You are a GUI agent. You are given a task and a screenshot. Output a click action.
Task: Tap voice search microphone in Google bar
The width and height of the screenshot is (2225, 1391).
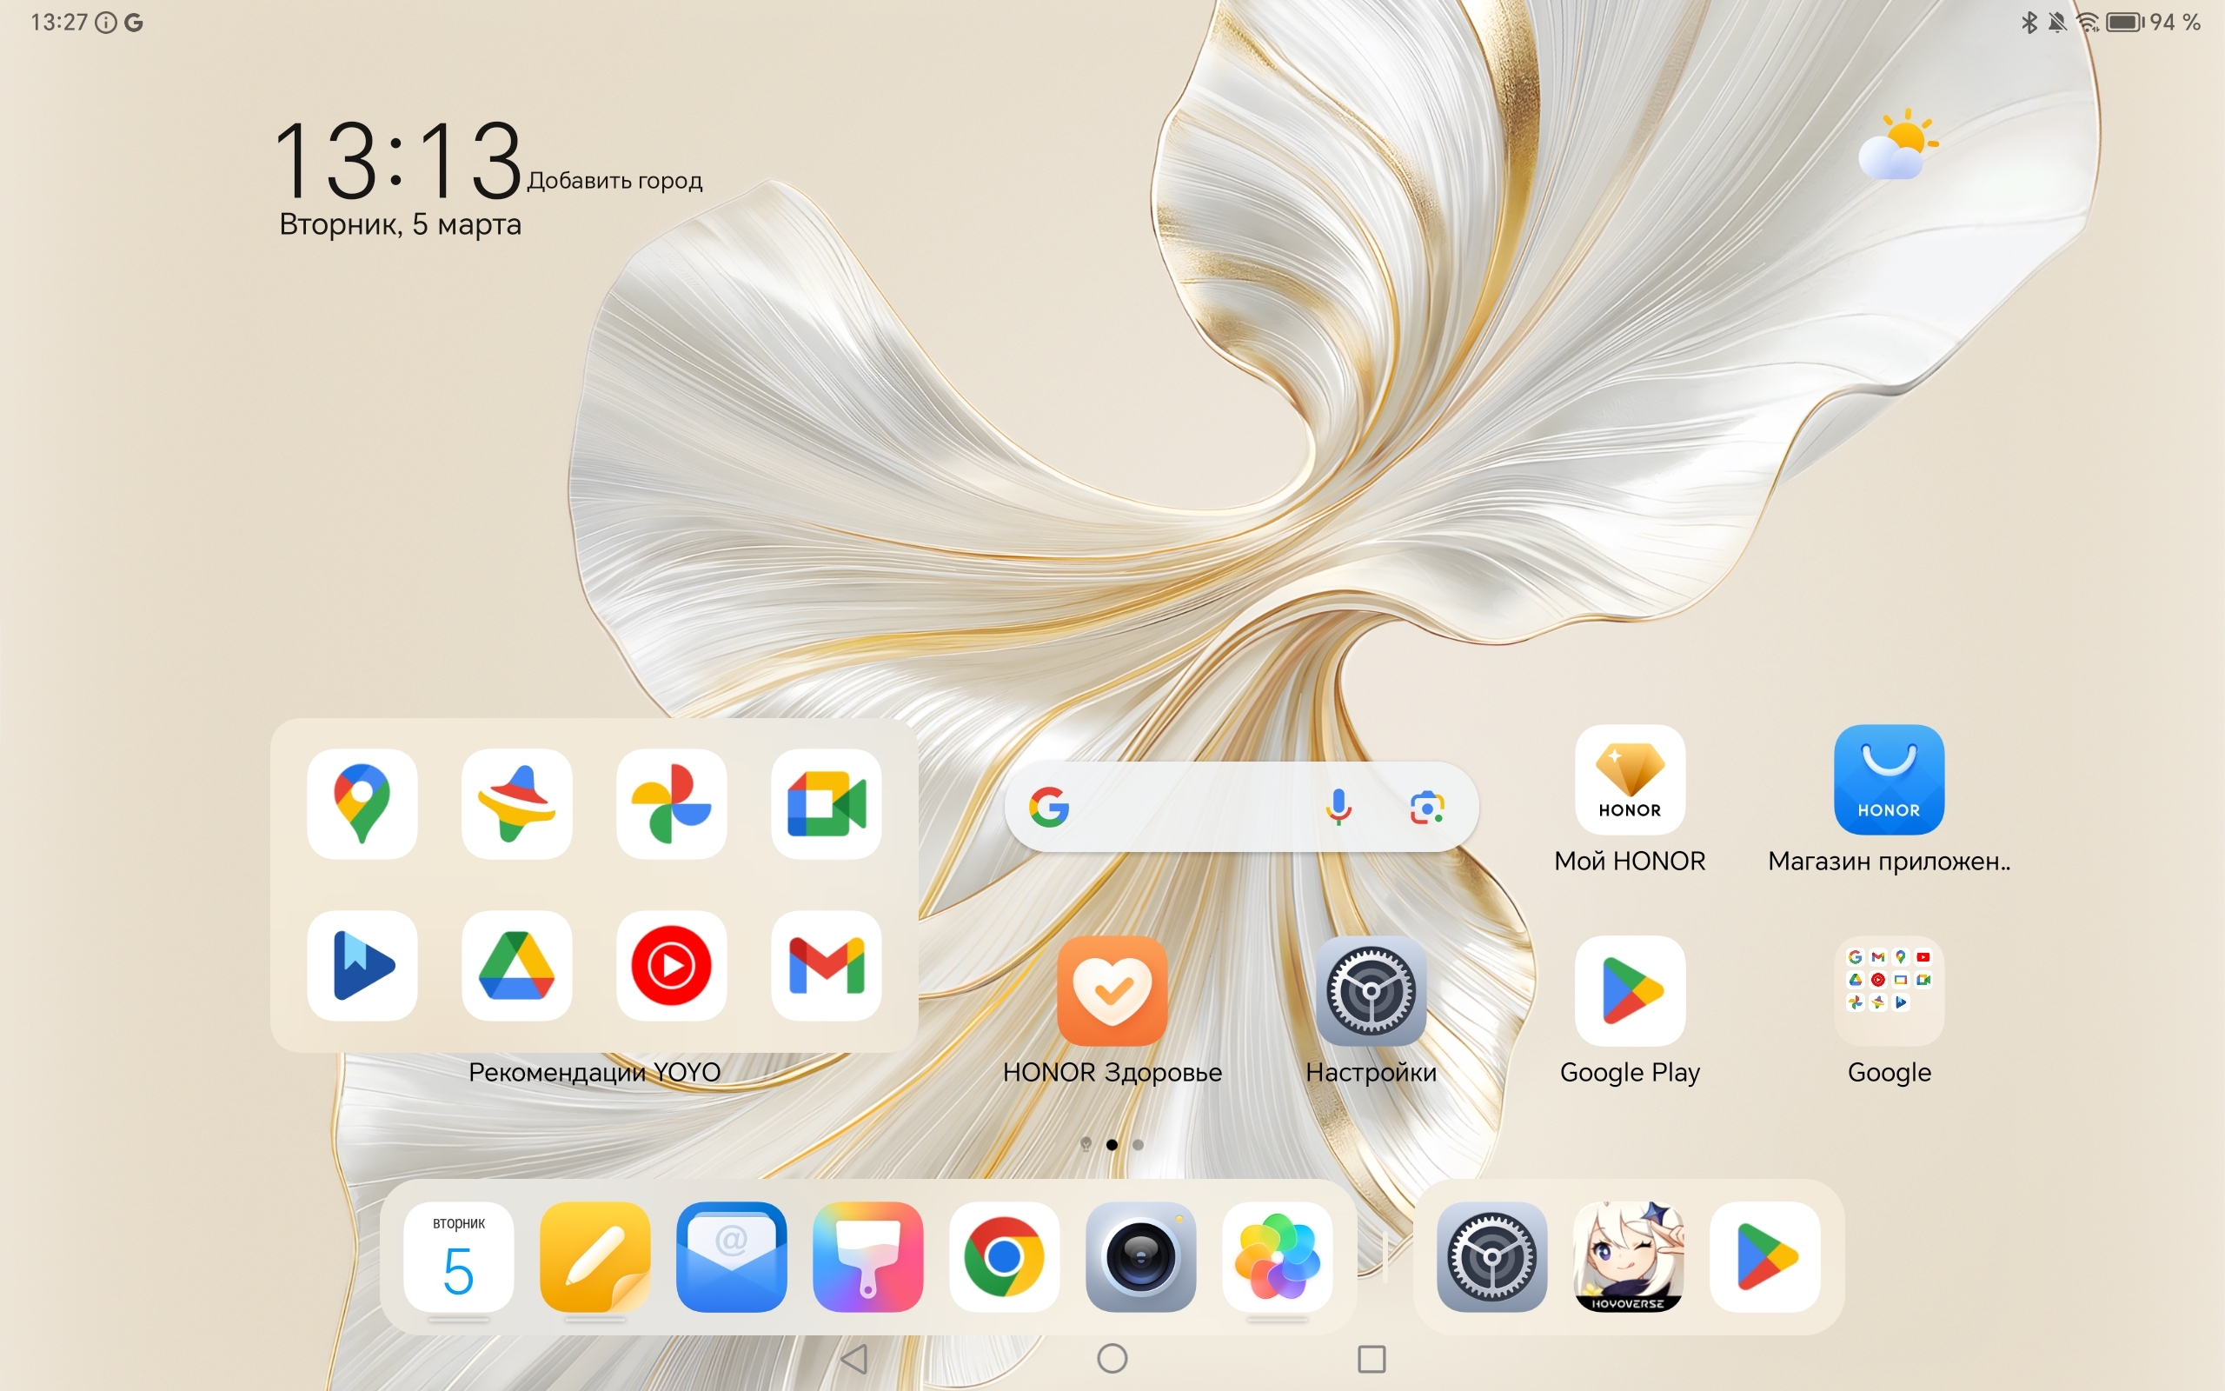point(1338,807)
